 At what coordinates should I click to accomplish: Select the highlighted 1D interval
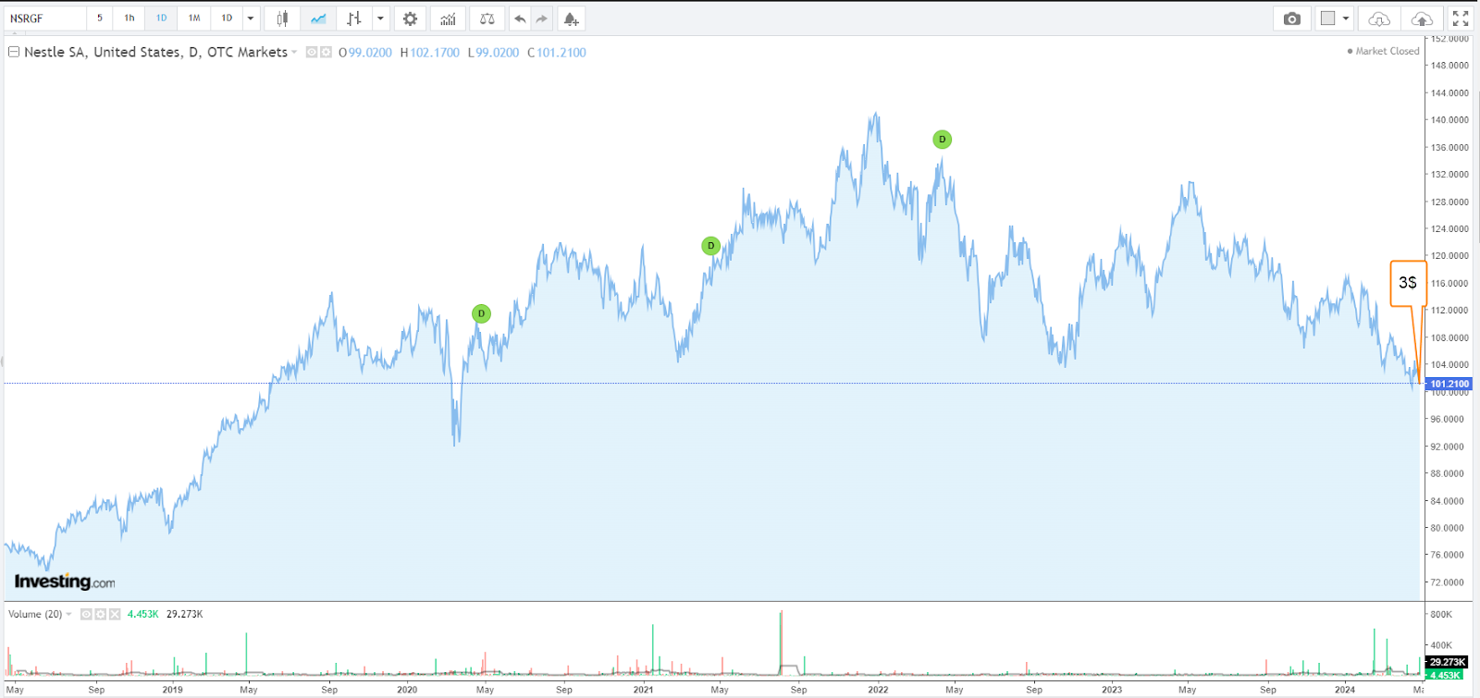161,18
